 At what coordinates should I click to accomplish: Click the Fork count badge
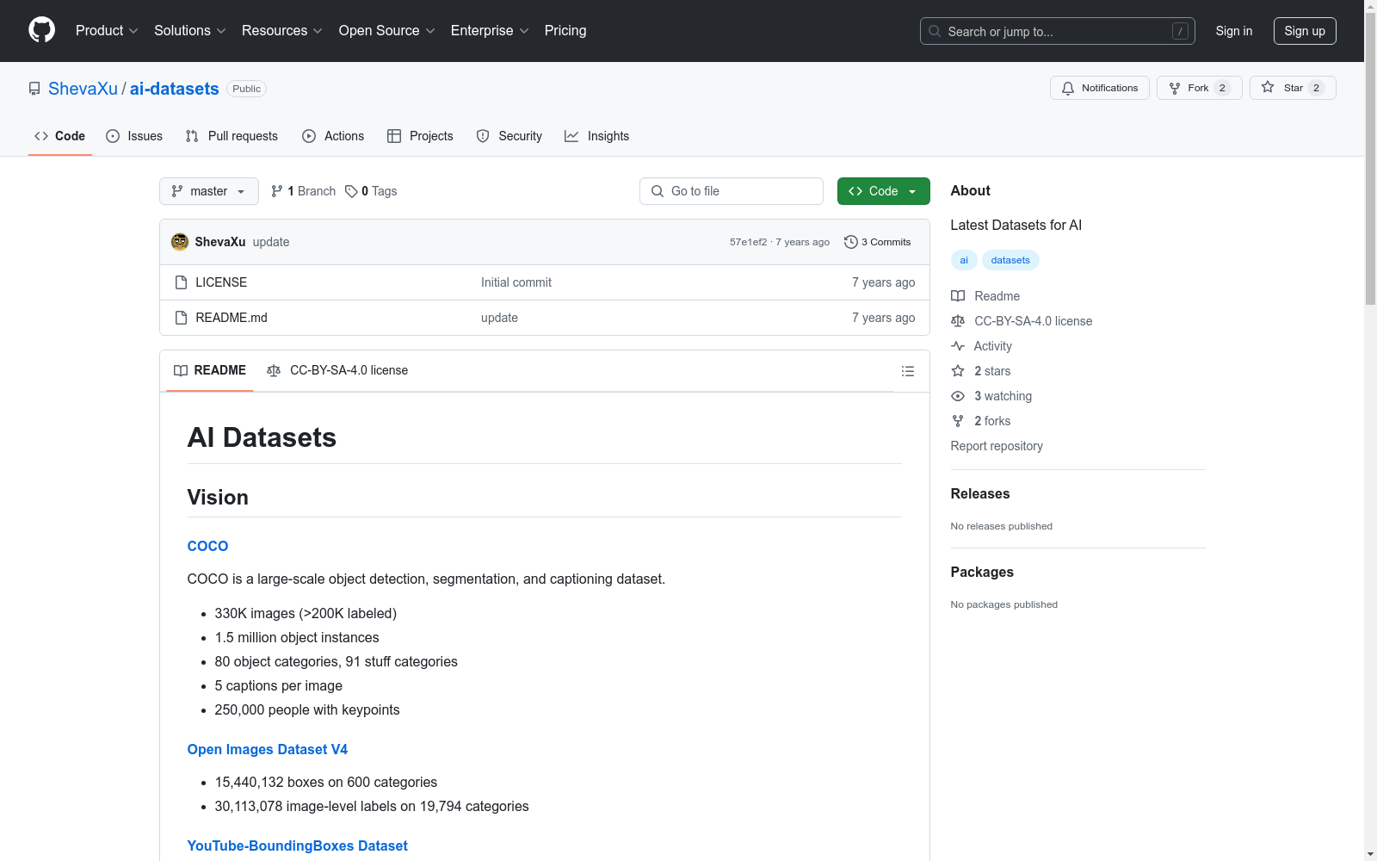click(1222, 88)
